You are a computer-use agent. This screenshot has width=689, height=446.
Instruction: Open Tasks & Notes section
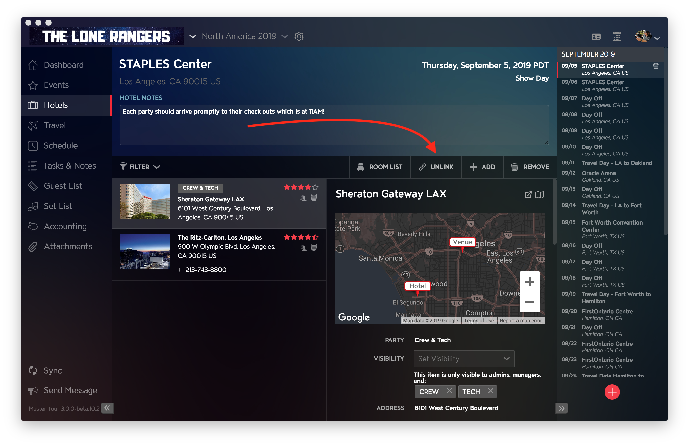[x=67, y=166]
